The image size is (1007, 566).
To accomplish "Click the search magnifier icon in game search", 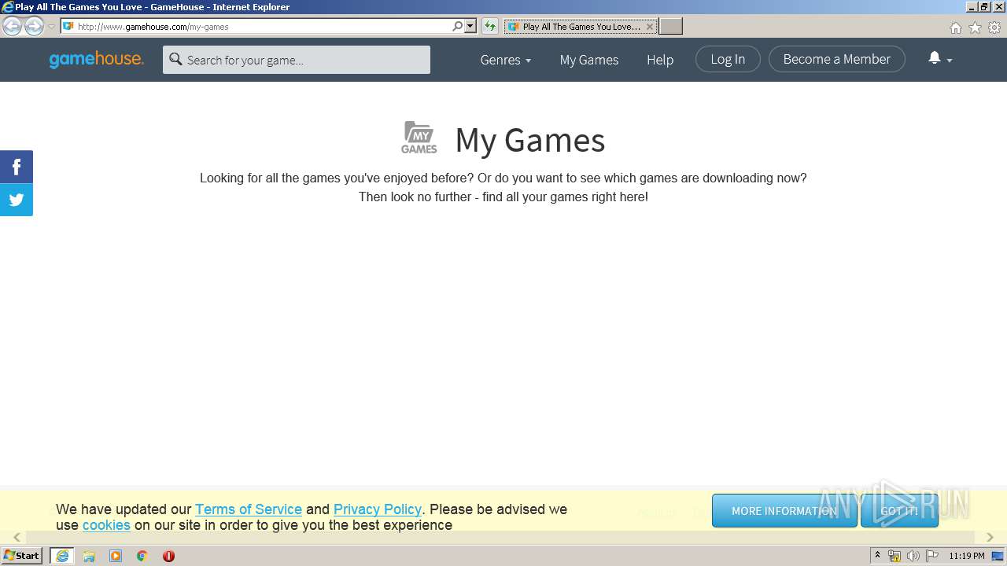I will tap(175, 60).
